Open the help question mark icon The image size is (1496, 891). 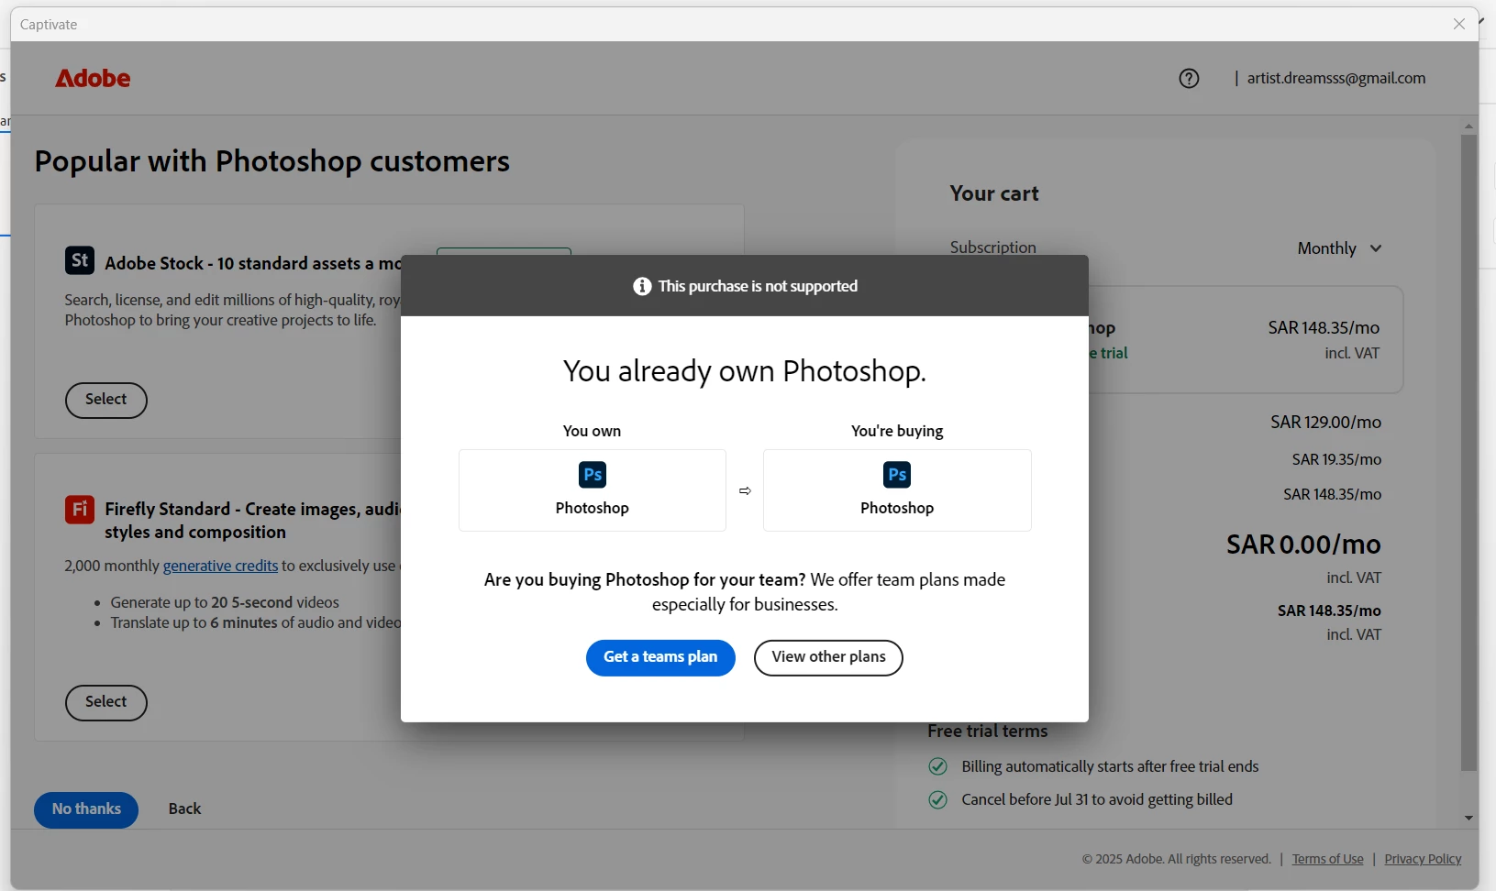pyautogui.click(x=1189, y=79)
